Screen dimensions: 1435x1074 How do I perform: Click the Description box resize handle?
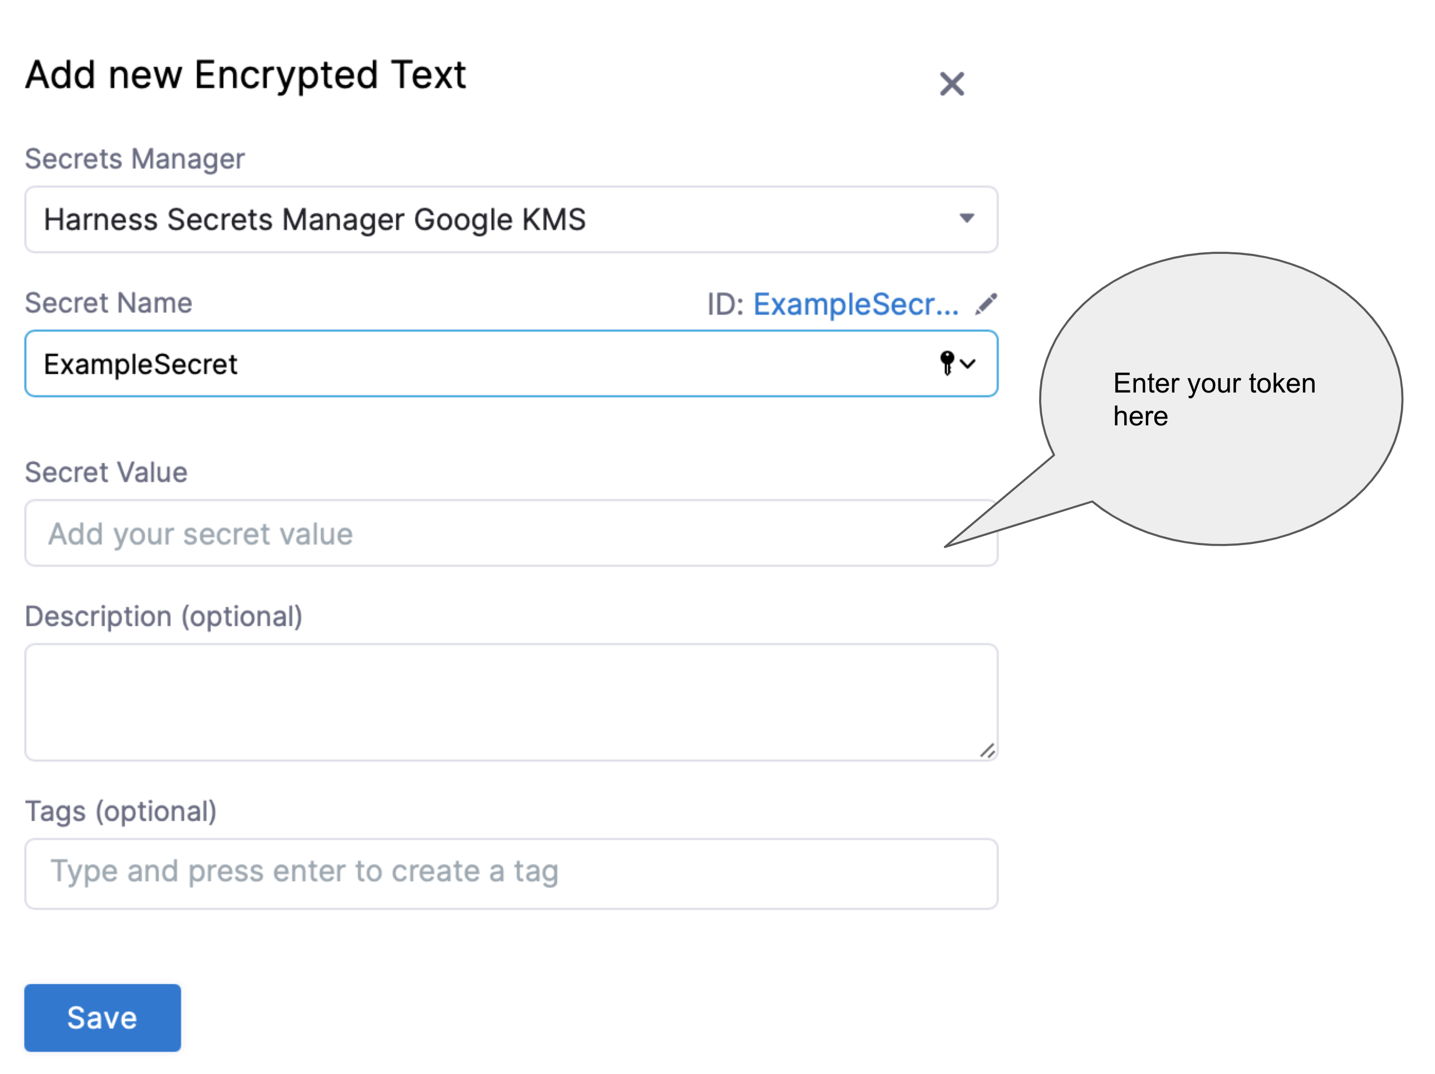pyautogui.click(x=987, y=751)
